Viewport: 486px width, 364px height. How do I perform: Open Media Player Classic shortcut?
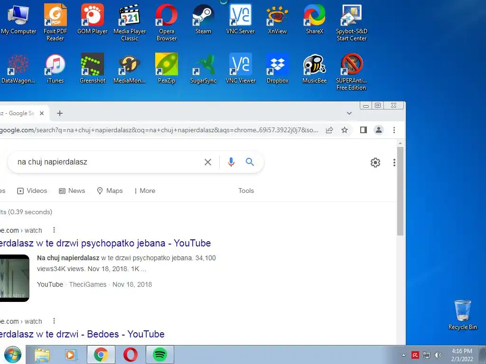(130, 23)
